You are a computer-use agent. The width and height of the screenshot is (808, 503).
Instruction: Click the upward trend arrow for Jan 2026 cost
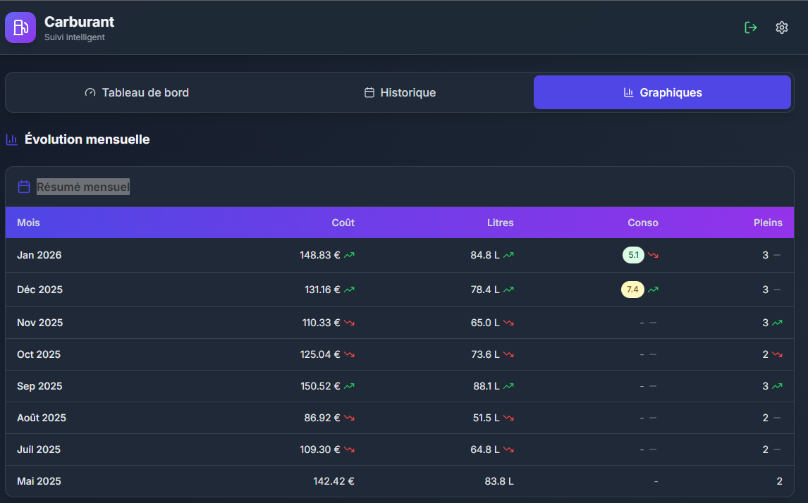tap(349, 255)
